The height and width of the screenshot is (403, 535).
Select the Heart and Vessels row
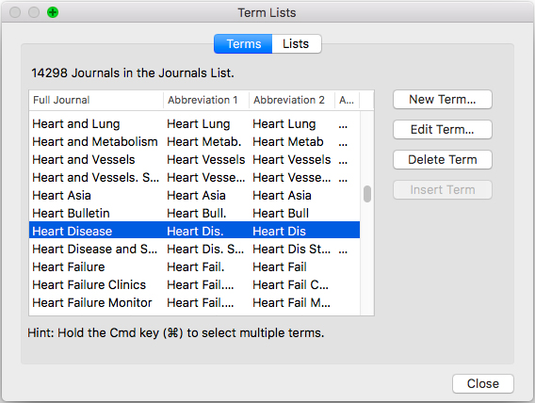tap(194, 160)
